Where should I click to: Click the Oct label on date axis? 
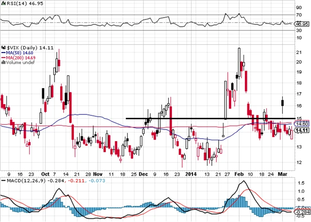pos(45,173)
